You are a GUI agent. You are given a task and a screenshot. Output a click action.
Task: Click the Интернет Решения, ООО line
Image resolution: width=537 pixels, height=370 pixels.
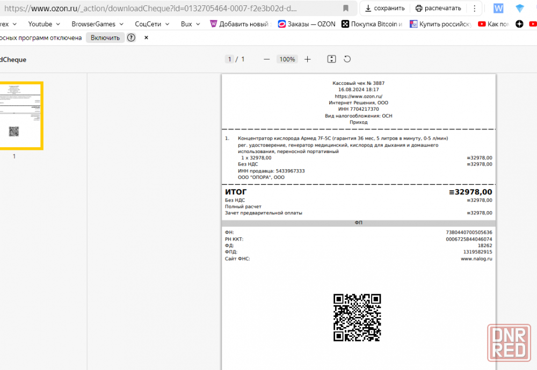[x=359, y=103]
